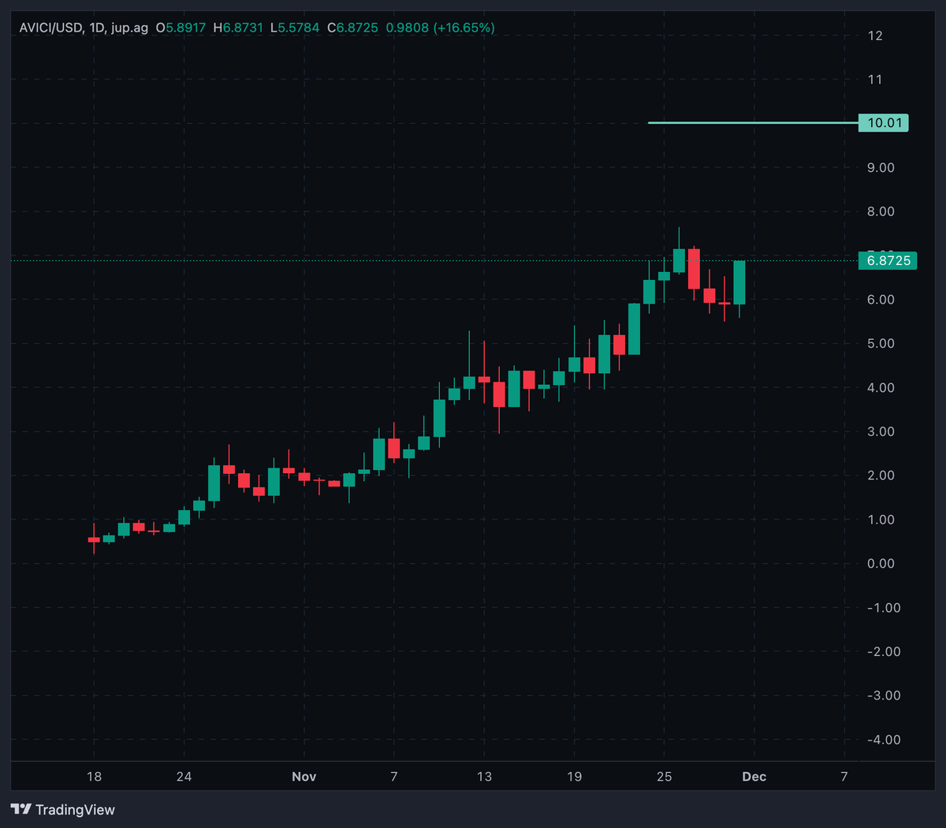The width and height of the screenshot is (946, 828).
Task: Select price axis label 2.00
Action: [881, 476]
